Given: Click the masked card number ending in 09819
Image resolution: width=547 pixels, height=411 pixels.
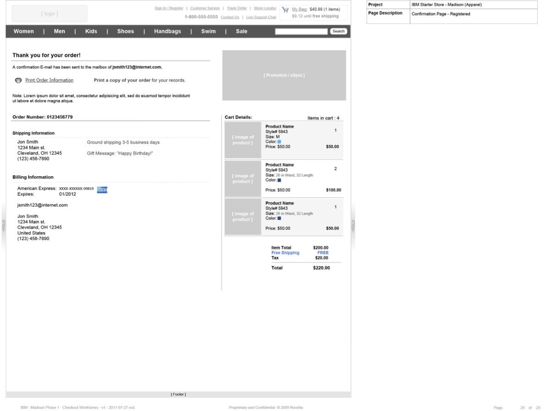Looking at the screenshot, I should tap(77, 189).
